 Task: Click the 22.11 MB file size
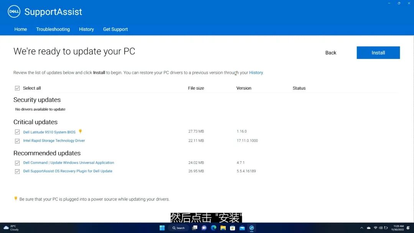tap(196, 141)
